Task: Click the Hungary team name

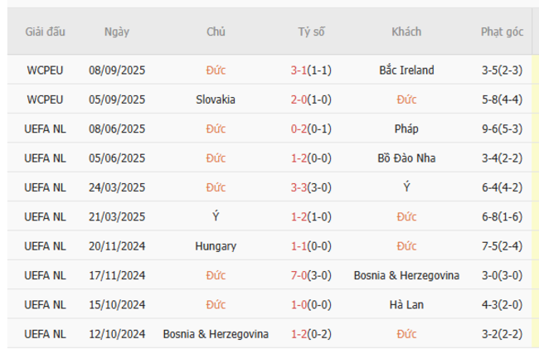Action: coord(216,246)
